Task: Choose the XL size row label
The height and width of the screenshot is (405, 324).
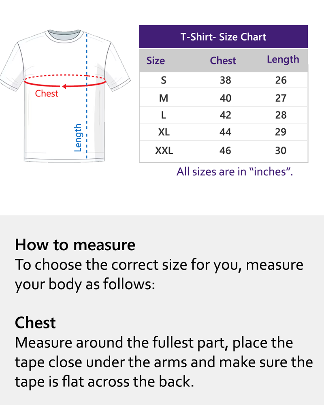Action: tap(164, 132)
